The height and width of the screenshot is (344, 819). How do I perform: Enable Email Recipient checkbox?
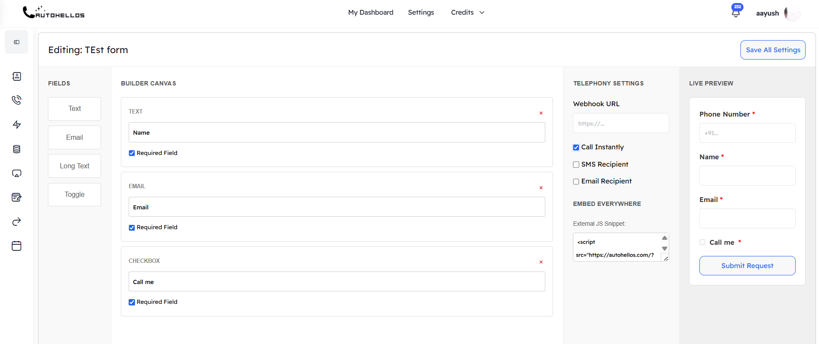pyautogui.click(x=576, y=182)
